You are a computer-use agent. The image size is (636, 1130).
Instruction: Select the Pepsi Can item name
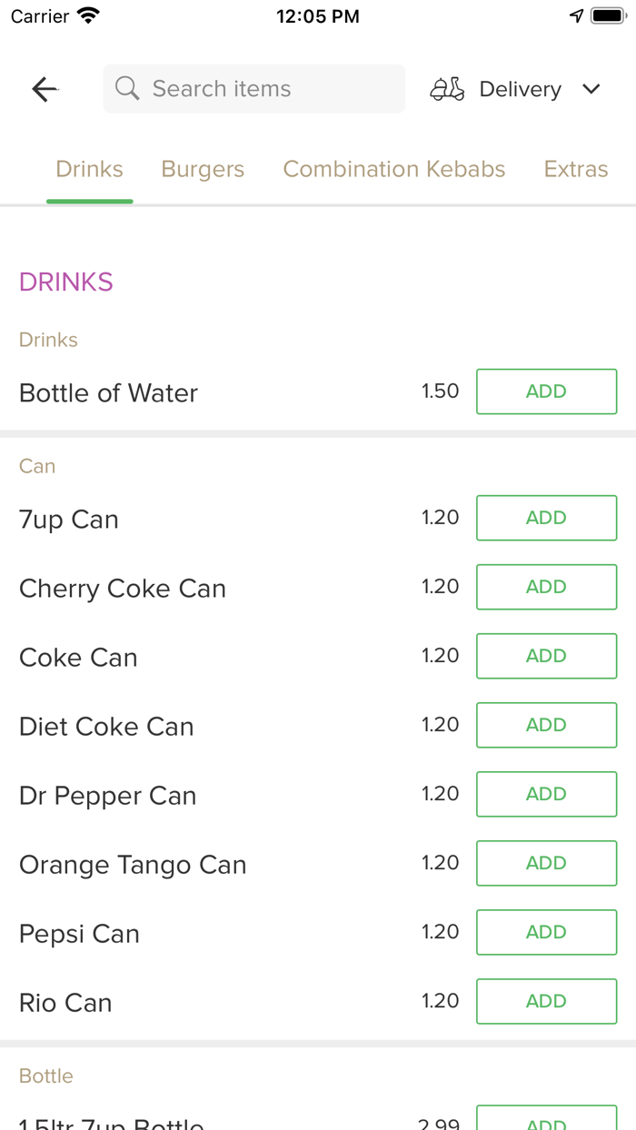pyautogui.click(x=79, y=934)
